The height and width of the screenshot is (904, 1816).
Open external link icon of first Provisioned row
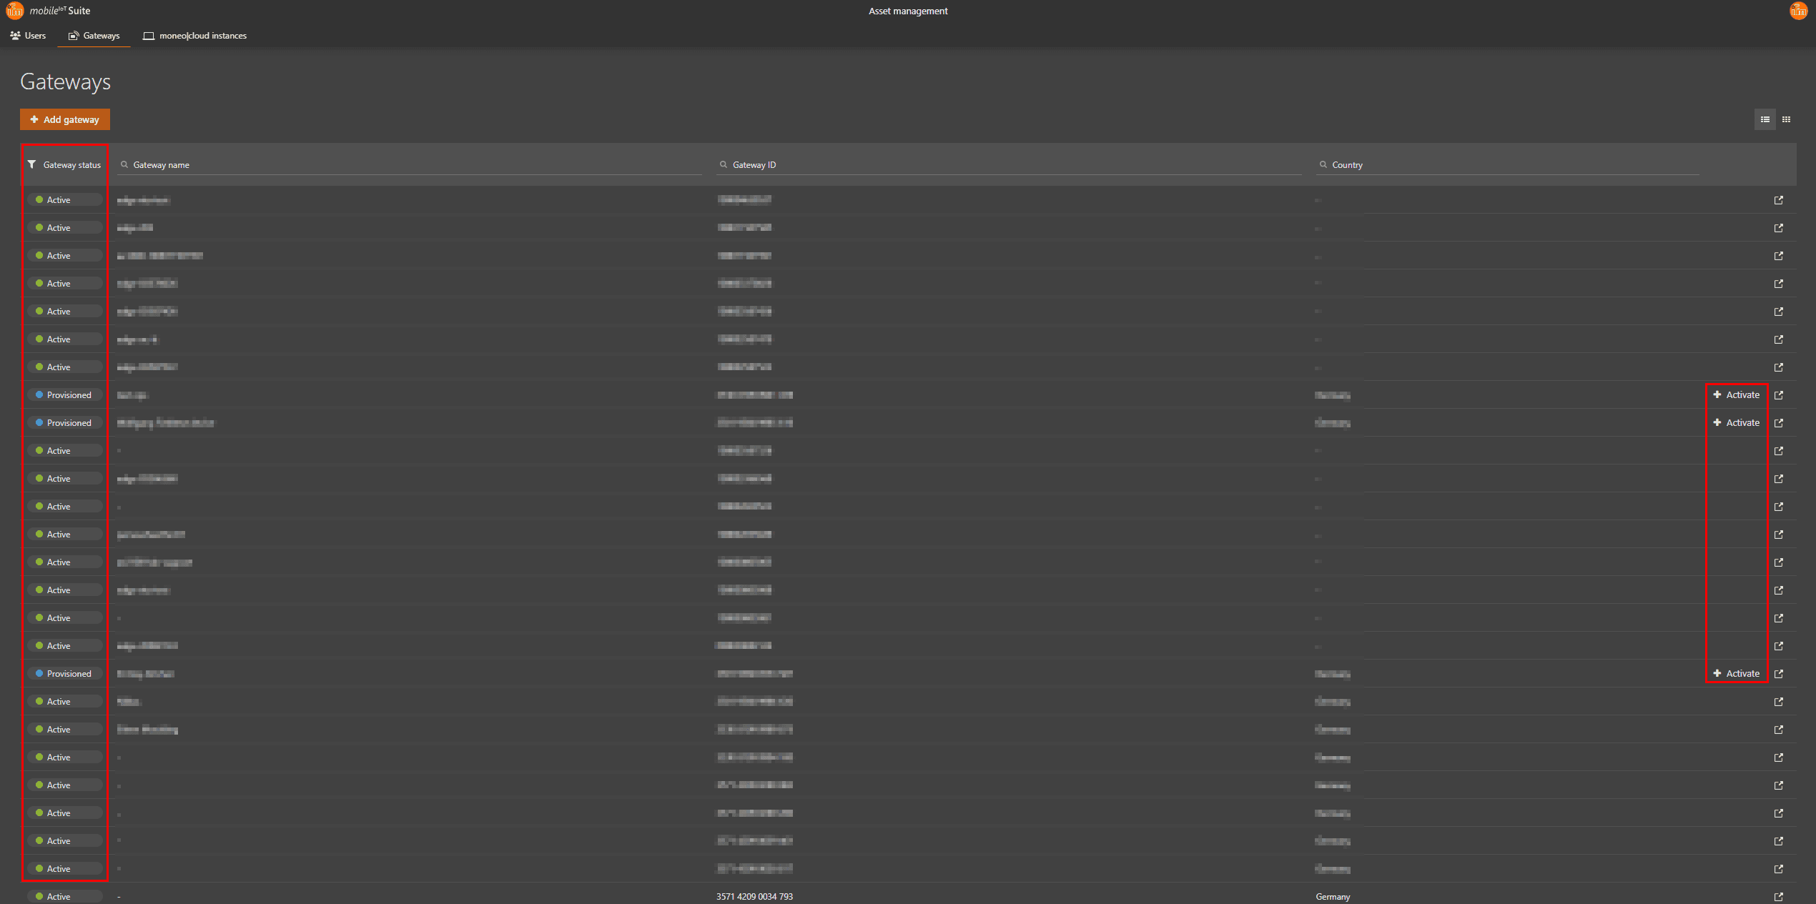pos(1778,395)
